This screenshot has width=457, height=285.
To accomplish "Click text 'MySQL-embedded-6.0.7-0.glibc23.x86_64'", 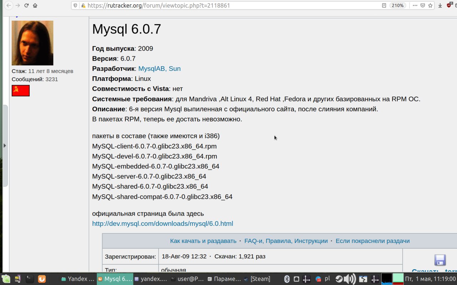I will [156, 166].
